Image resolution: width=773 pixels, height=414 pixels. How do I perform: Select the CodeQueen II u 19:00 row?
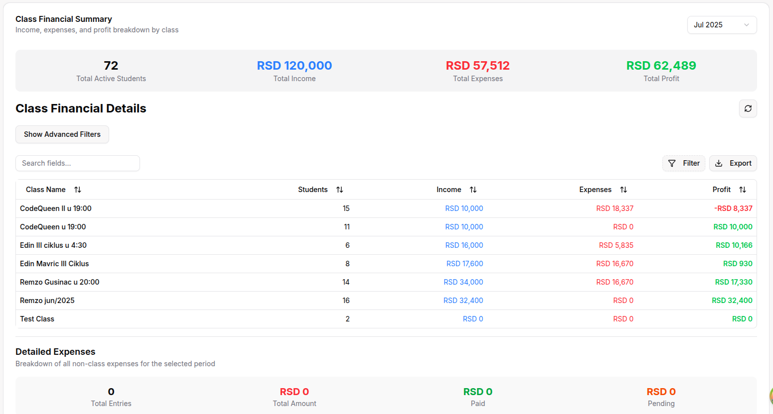click(x=56, y=208)
